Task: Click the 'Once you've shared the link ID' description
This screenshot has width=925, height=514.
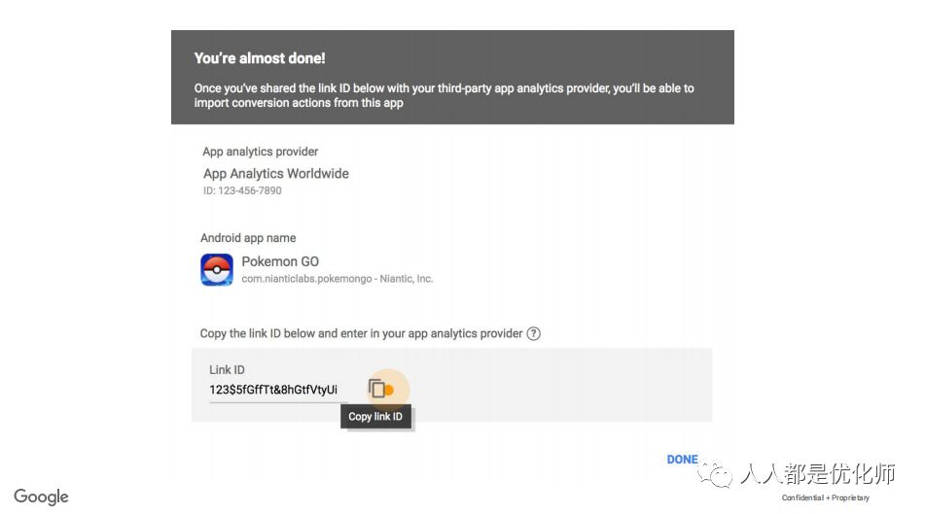Action: [444, 95]
